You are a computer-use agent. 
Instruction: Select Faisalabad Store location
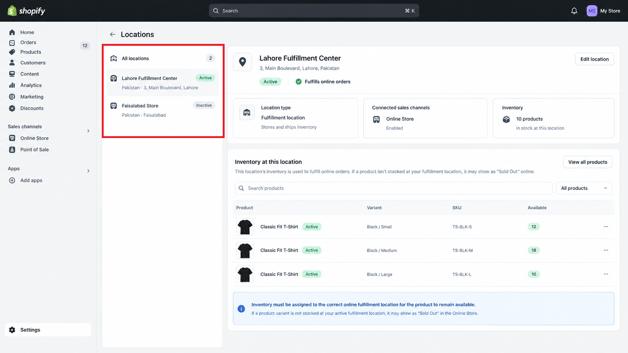pos(162,110)
